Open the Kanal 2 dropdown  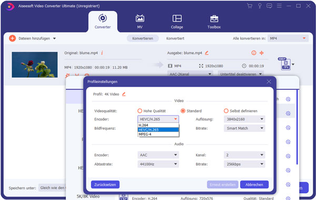pyautogui.click(x=244, y=155)
